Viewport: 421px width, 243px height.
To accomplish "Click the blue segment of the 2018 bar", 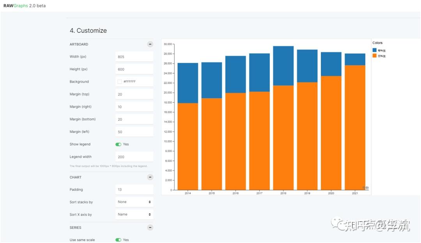I will click(x=283, y=66).
